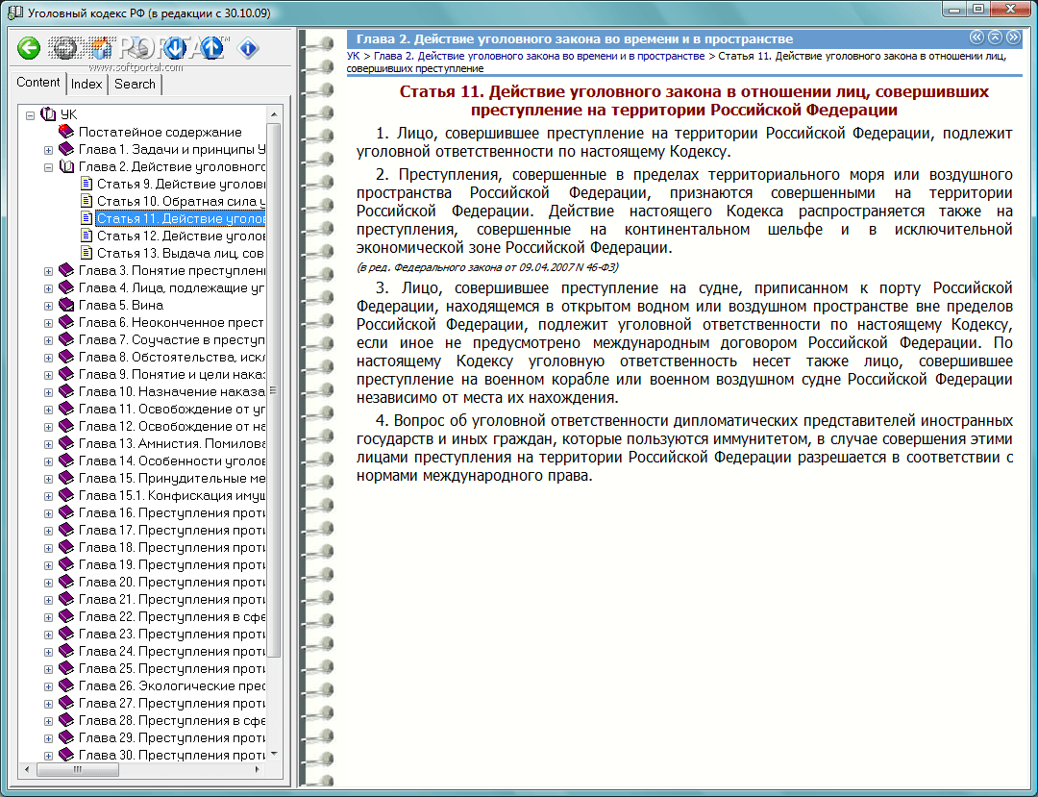
Task: Select the highlighted Статья 11 tree item
Action: point(181,218)
